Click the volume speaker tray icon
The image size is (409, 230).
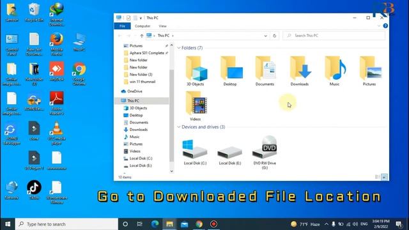[x=355, y=224]
